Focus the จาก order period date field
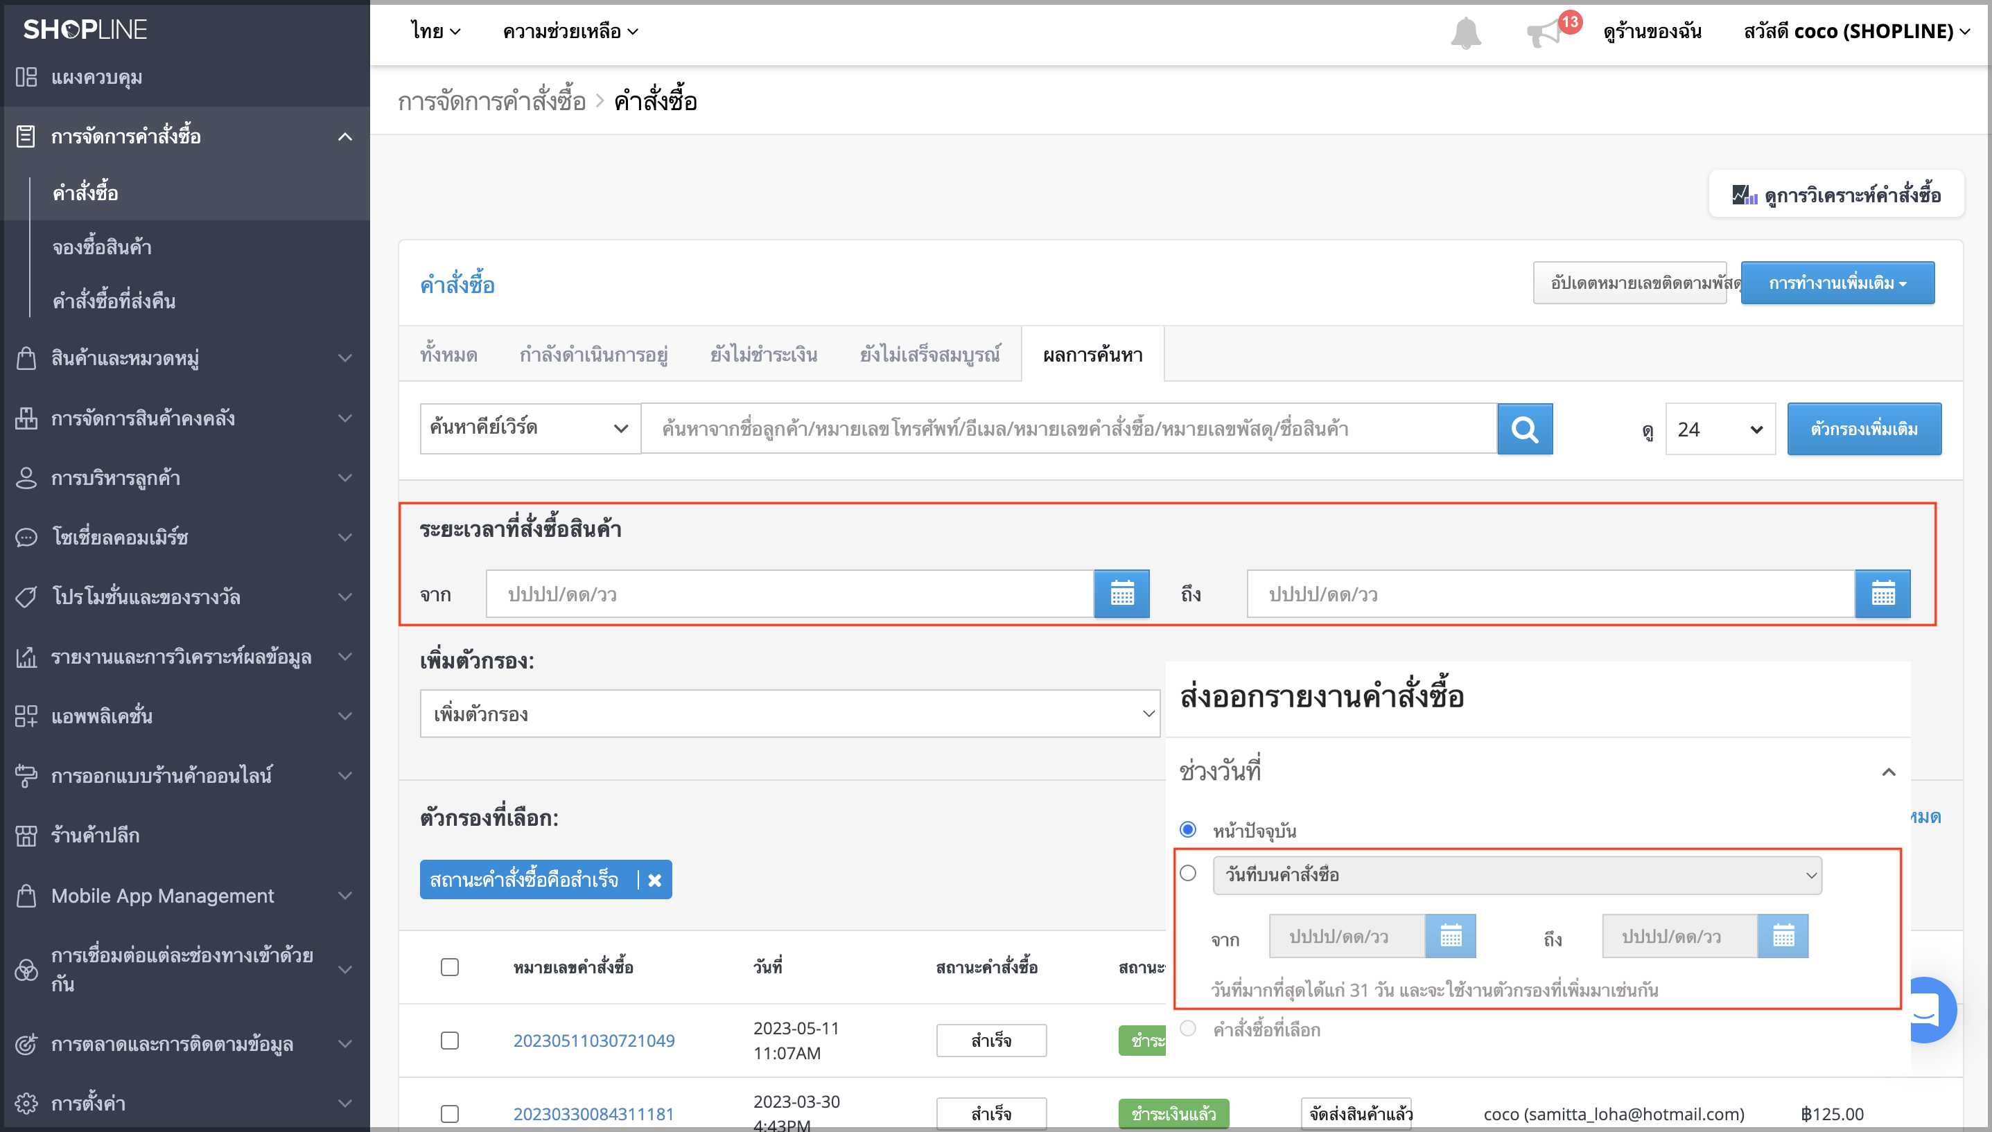1992x1132 pixels. coord(789,594)
